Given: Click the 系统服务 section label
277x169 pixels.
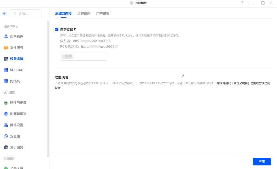Looking at the screenshot, I should [x=9, y=159].
